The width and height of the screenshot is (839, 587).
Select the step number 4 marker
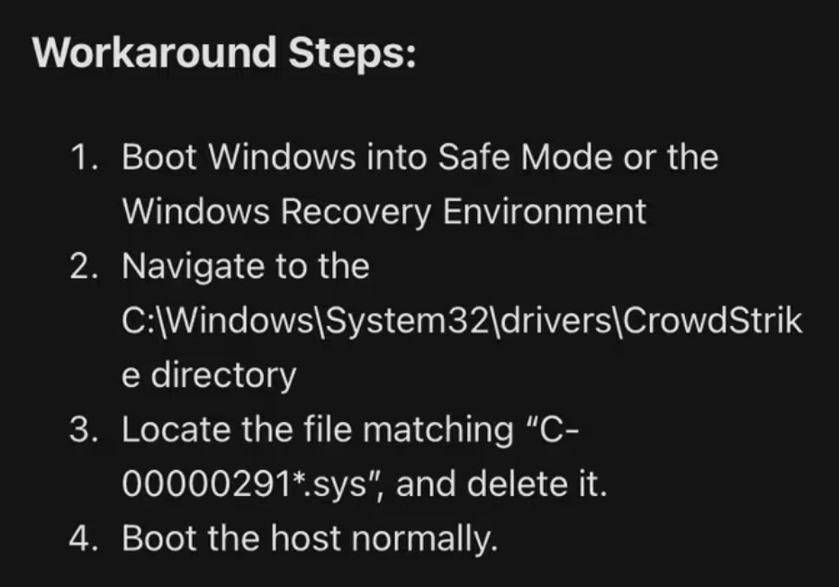coord(84,537)
